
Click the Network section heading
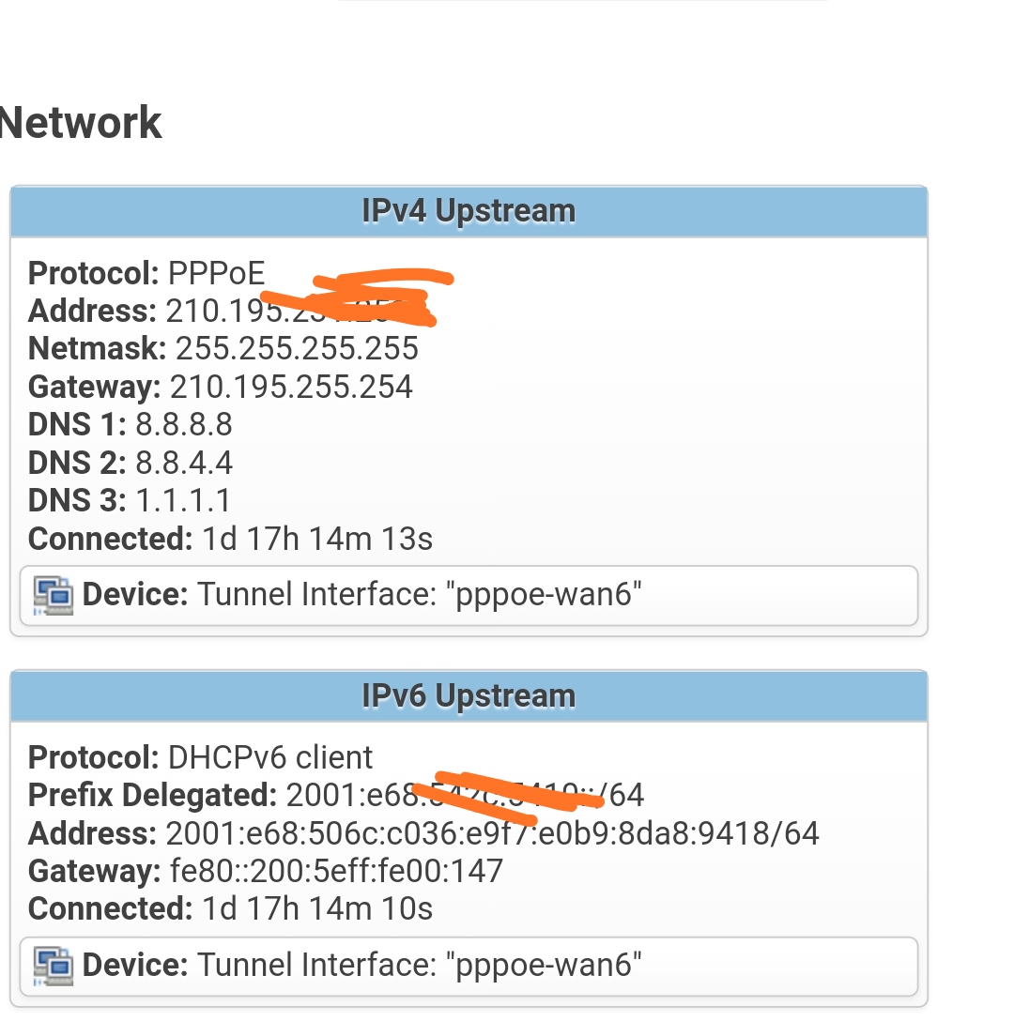coord(81,123)
